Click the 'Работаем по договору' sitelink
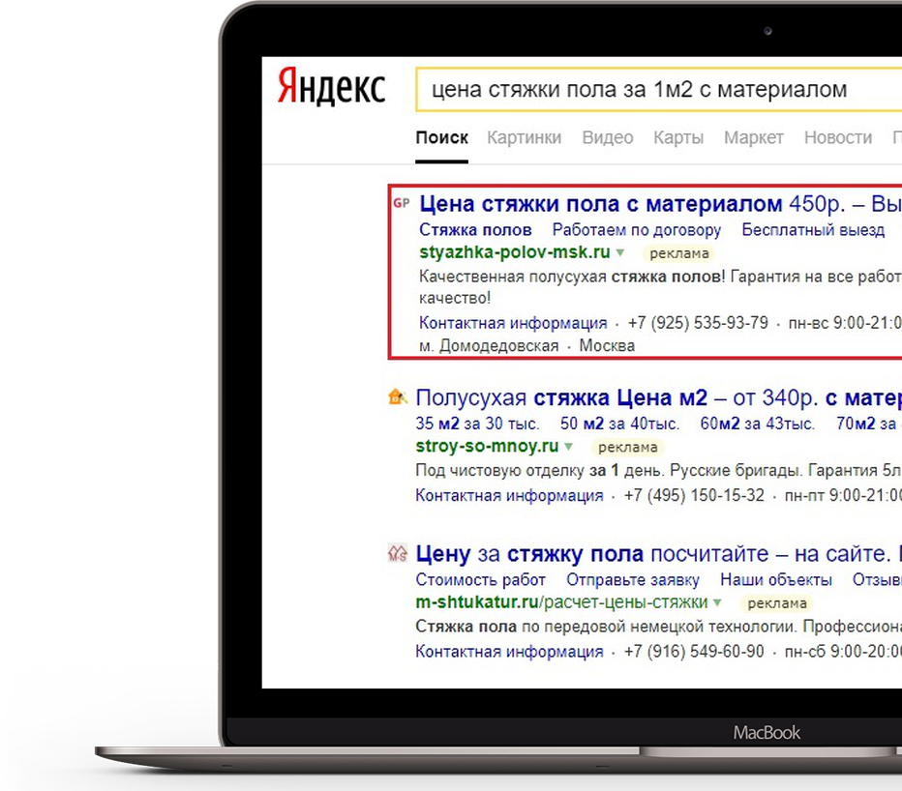 click(x=637, y=229)
